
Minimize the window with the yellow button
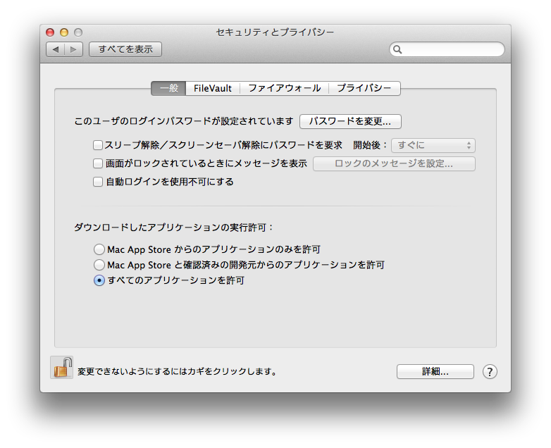64,32
